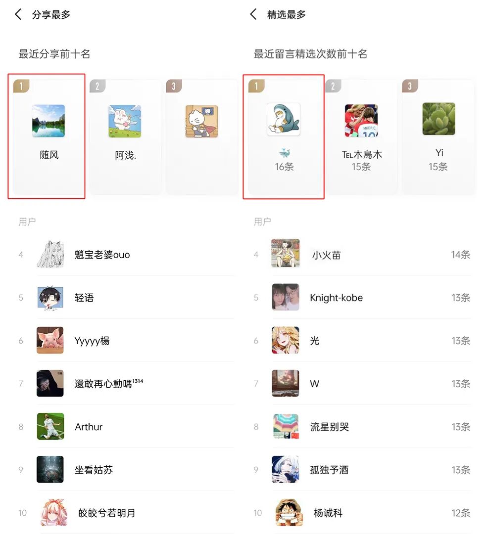Viewport: 488px width, 534px height.
Task: Select third-place cat avatar card
Action: (202, 137)
